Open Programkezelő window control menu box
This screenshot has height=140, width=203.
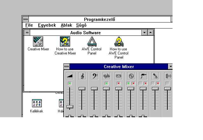[x=26, y=19]
